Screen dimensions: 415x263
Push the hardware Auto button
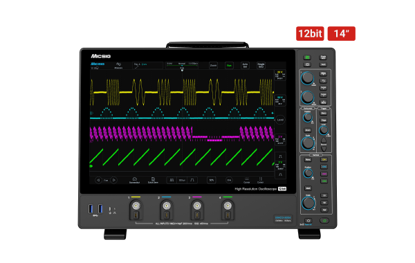click(323, 64)
